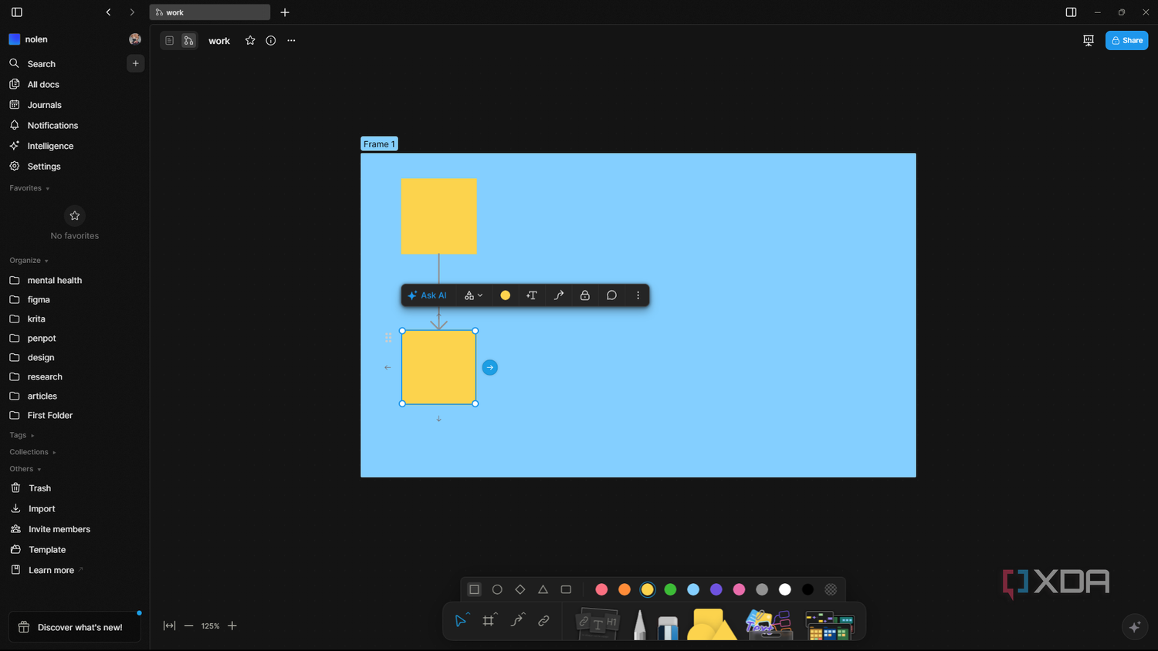Switch to the work tab
The image size is (1158, 651).
209,12
